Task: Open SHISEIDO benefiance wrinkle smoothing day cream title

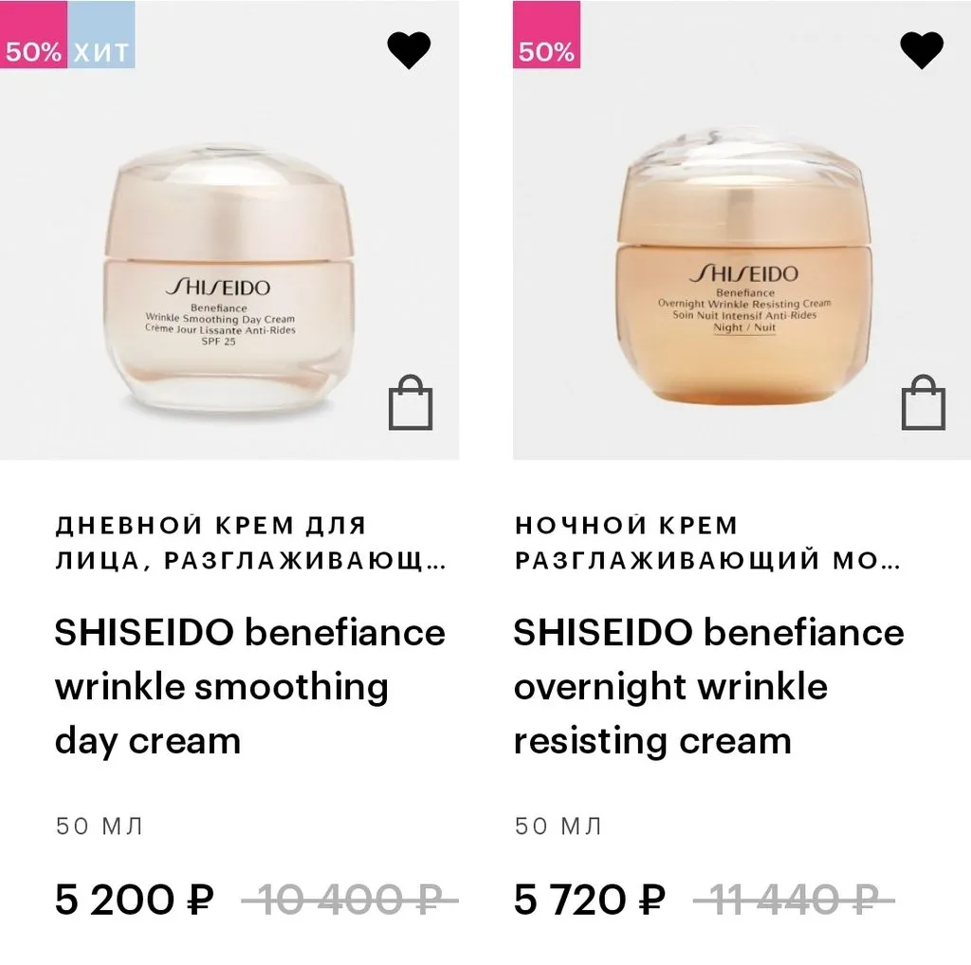Action: pyautogui.click(x=250, y=687)
